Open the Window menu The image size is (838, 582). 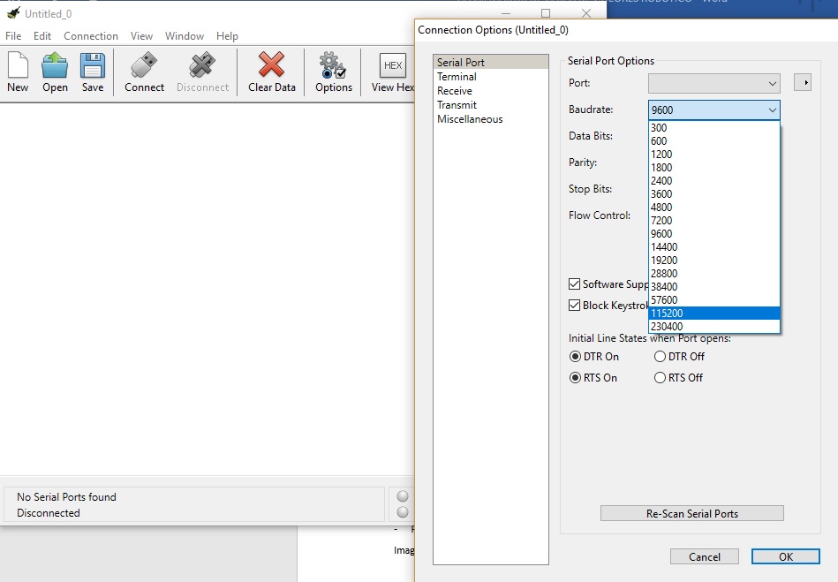point(185,36)
